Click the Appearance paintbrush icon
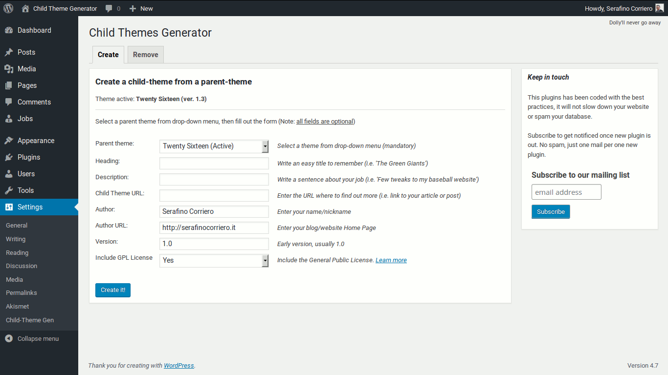 pyautogui.click(x=9, y=141)
